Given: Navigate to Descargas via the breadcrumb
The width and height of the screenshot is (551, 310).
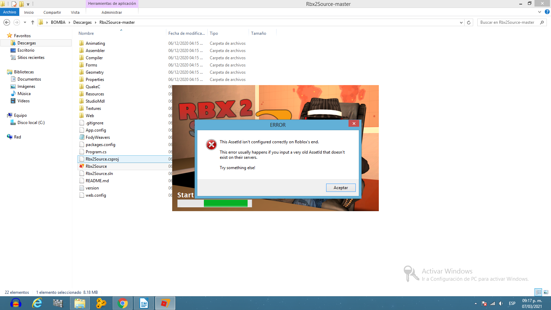Looking at the screenshot, I should point(82,22).
